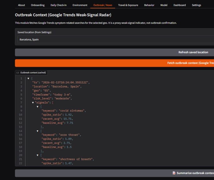Click the baseline_avg value 7.71
This screenshot has width=214, height=180.
click(70, 123)
